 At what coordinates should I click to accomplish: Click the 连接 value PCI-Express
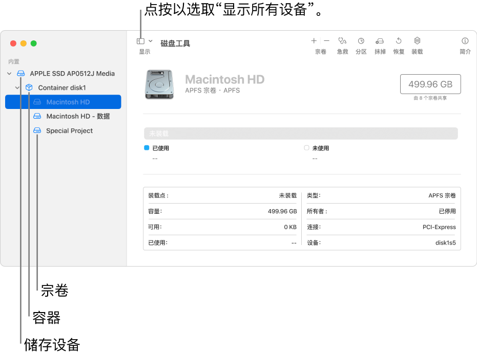439,227
